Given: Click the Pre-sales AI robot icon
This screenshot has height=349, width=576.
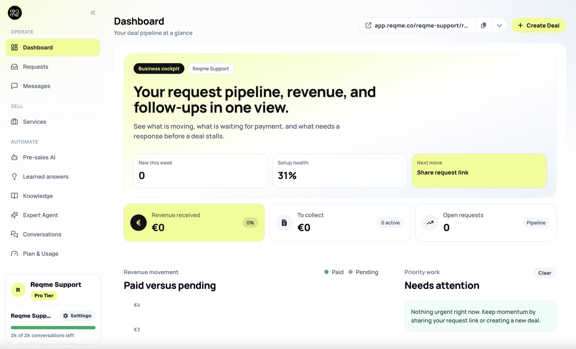Looking at the screenshot, I should pyautogui.click(x=14, y=157).
